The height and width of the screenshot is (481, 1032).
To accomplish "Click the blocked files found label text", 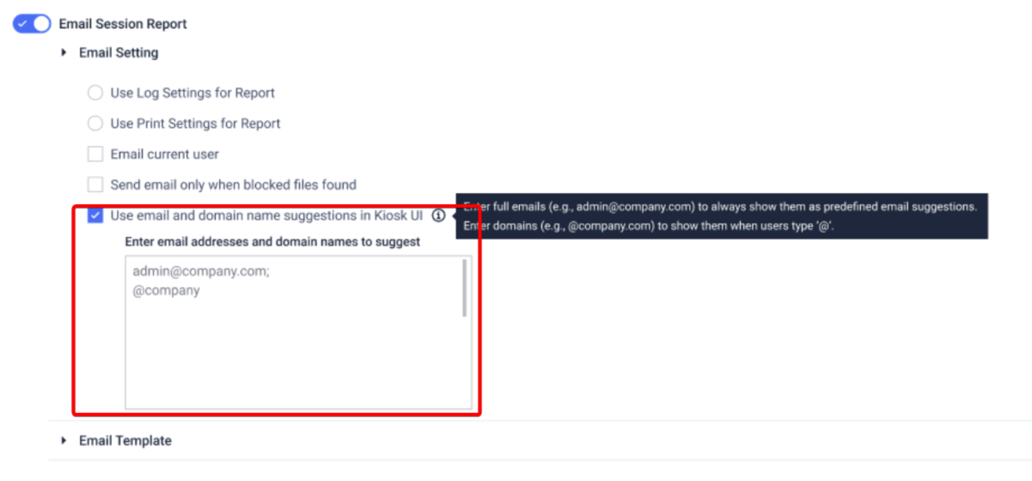I will [233, 185].
